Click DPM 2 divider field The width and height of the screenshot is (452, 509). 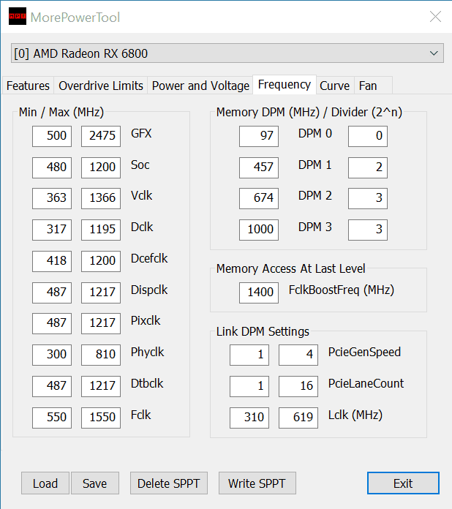tap(368, 198)
